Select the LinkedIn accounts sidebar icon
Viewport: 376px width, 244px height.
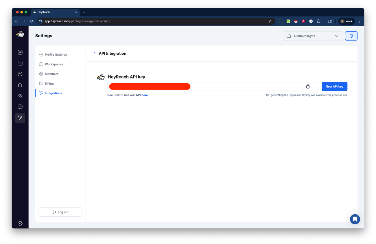click(x=20, y=63)
